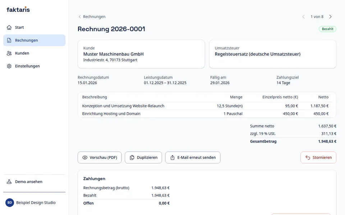Click the eye icon on Vorschau button
This screenshot has height=215, width=345.
click(x=85, y=158)
